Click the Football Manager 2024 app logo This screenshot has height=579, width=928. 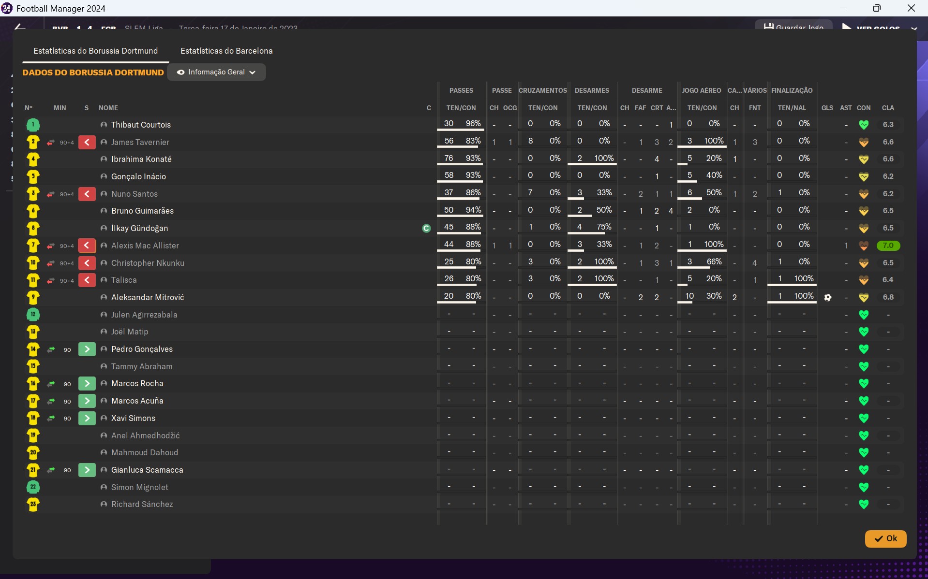pos(7,8)
